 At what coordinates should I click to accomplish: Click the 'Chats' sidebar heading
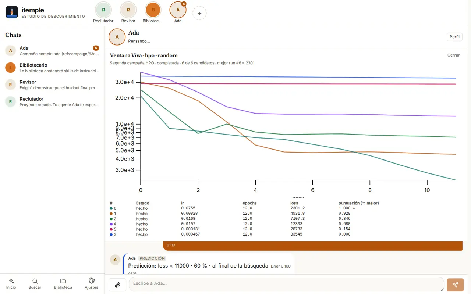point(13,35)
